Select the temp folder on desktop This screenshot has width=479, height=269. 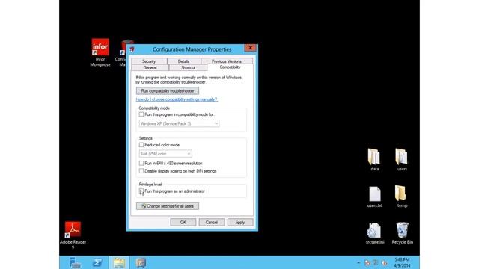coord(402,197)
